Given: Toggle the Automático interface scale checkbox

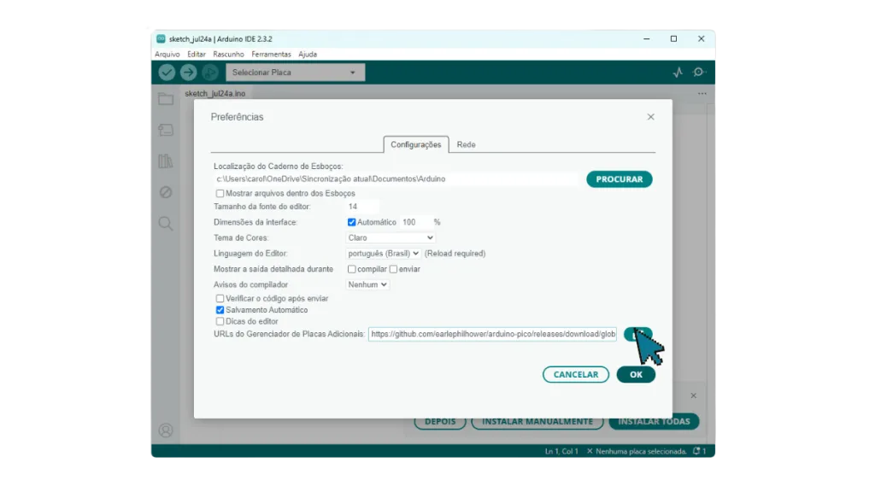Looking at the screenshot, I should point(351,222).
